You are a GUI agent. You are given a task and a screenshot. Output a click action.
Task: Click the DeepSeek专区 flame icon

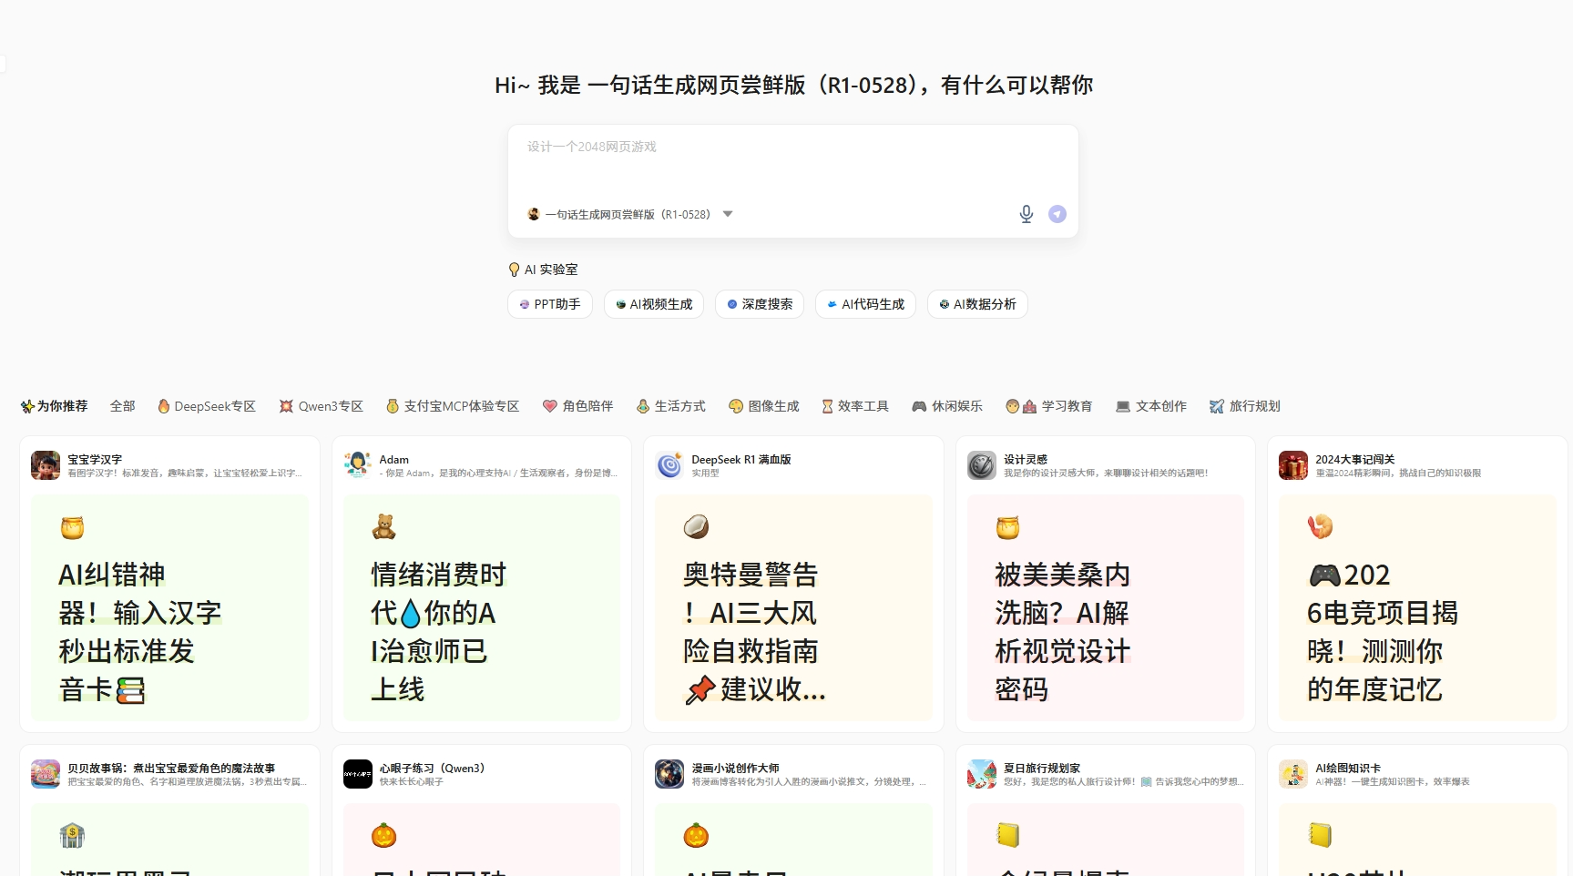tap(164, 406)
